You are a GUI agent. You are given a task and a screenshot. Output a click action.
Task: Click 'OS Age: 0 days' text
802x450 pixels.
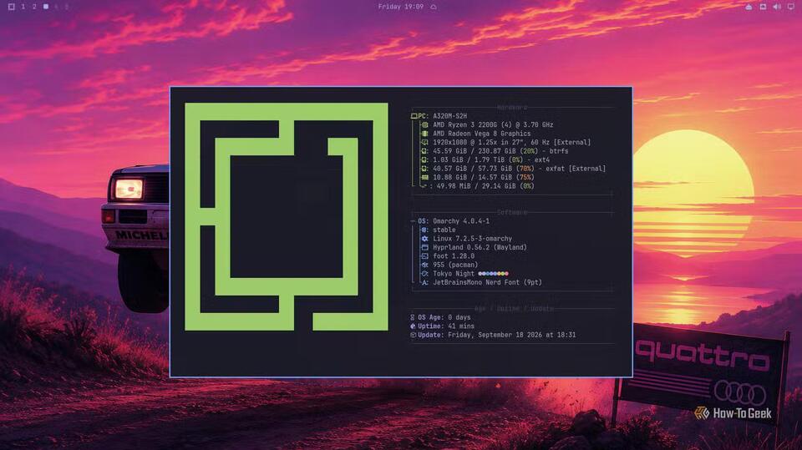point(444,317)
